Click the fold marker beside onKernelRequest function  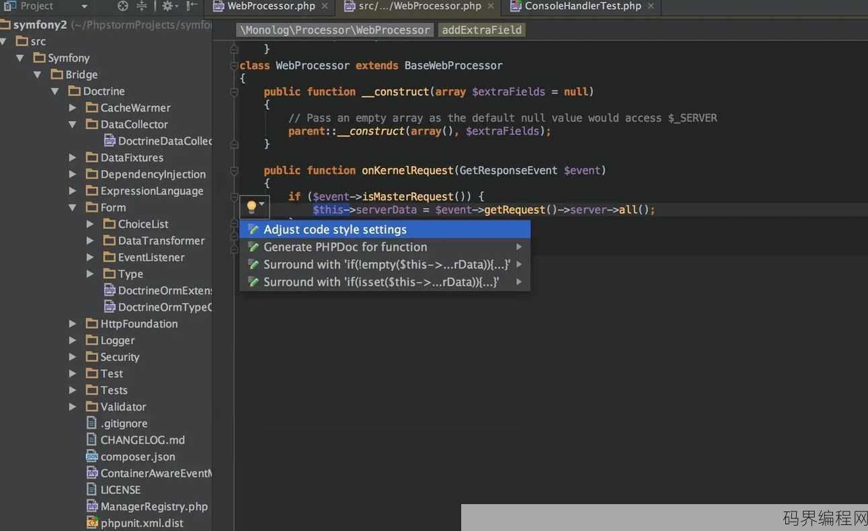click(234, 170)
